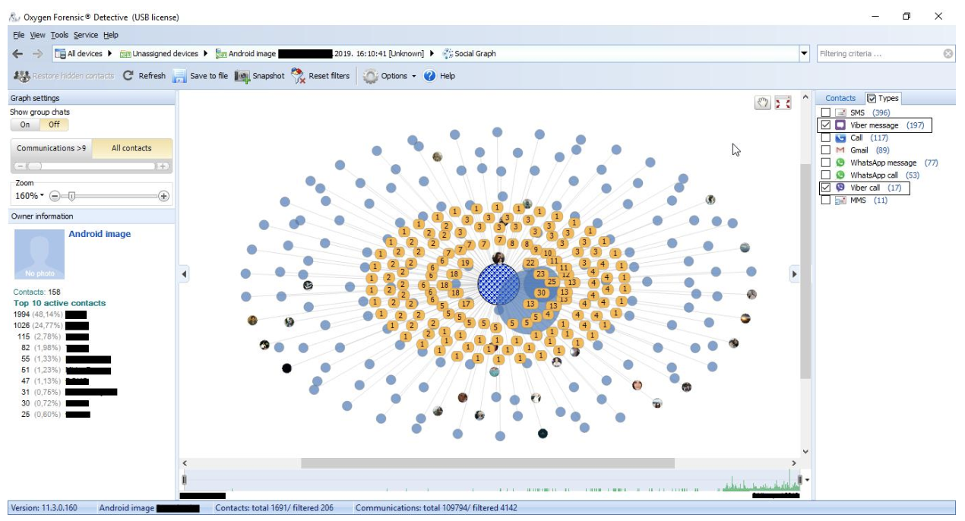Switch to the Contacts tab
Screen dimensions: 965x521
tap(840, 98)
